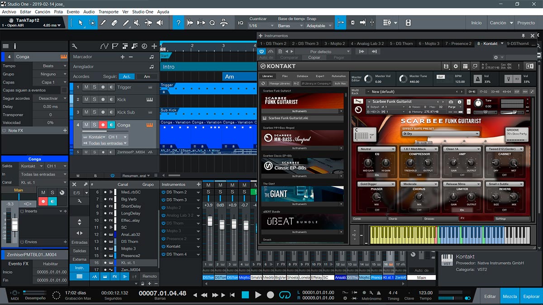
Task: Open Grupo 'Ninguno' dropdown
Action: coord(50,74)
